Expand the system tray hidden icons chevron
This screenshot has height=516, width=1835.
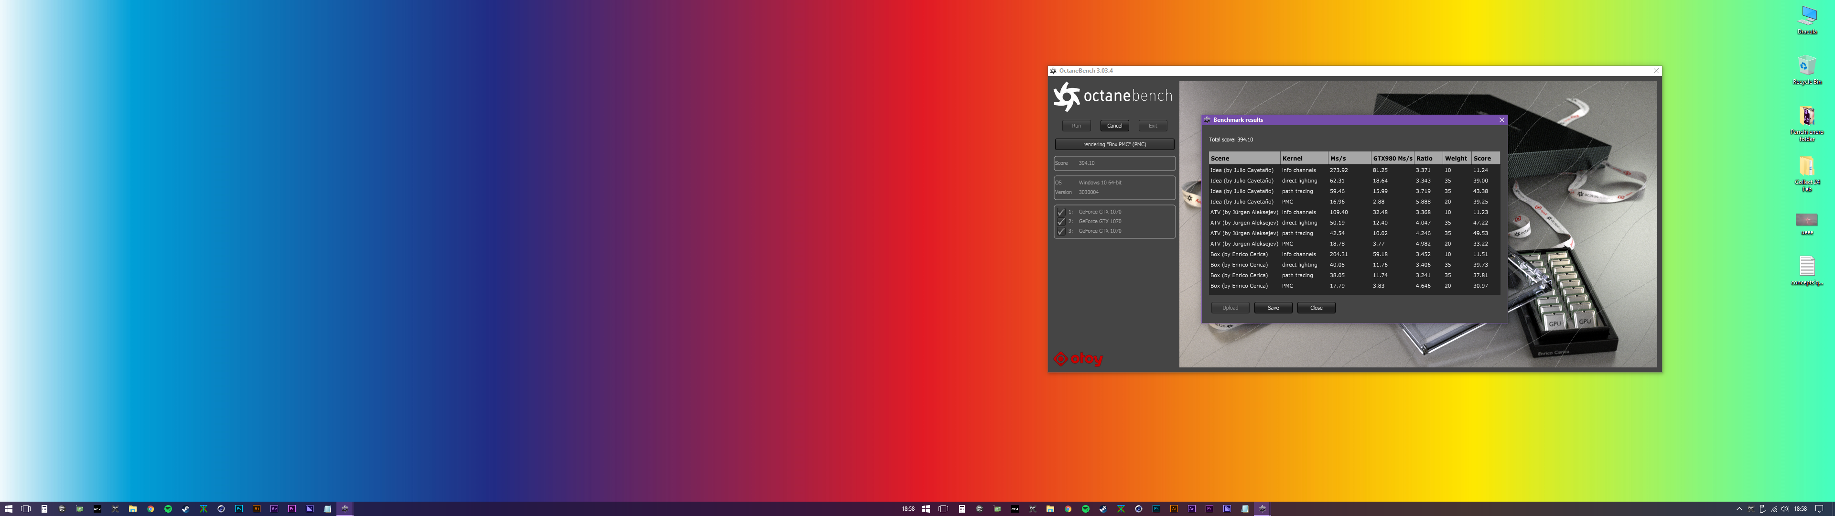click(1739, 509)
